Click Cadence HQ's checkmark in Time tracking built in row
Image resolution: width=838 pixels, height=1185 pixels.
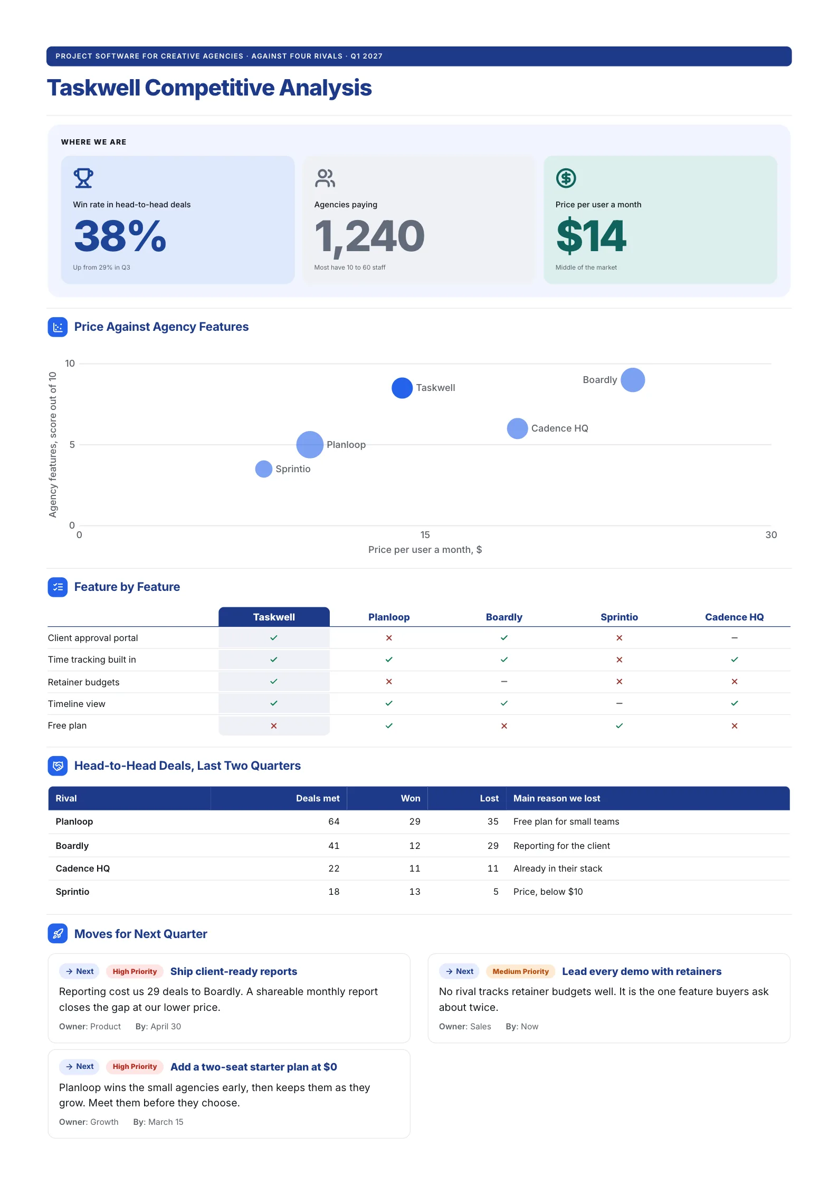click(734, 660)
